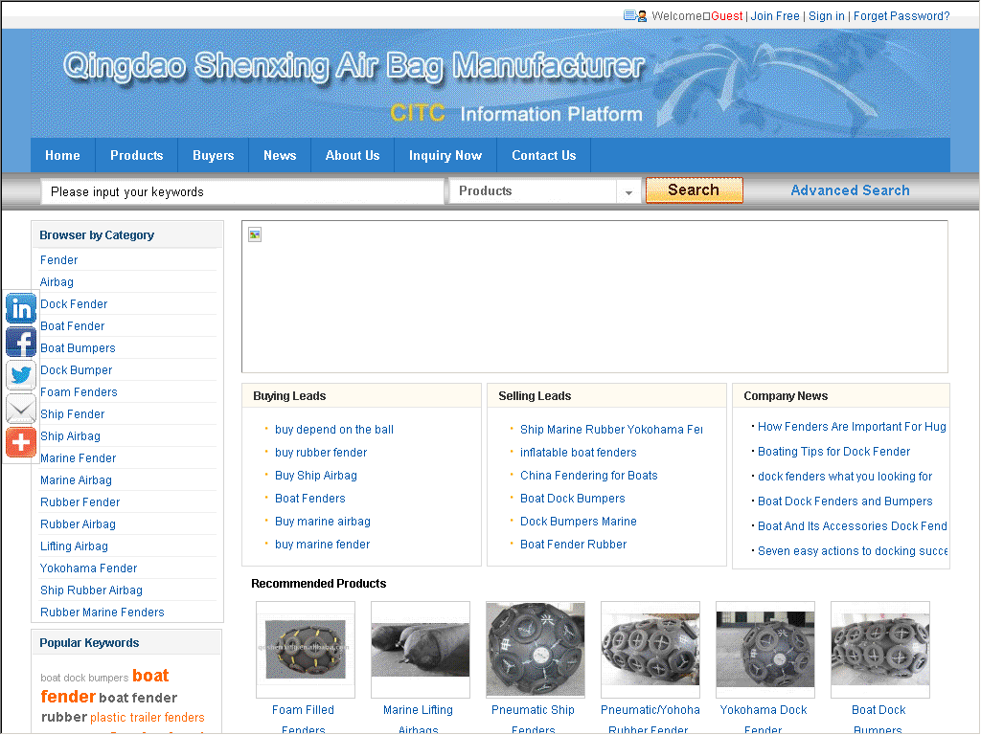Select the Yokohama Fender category
This screenshot has height=735, width=981.
tap(89, 568)
